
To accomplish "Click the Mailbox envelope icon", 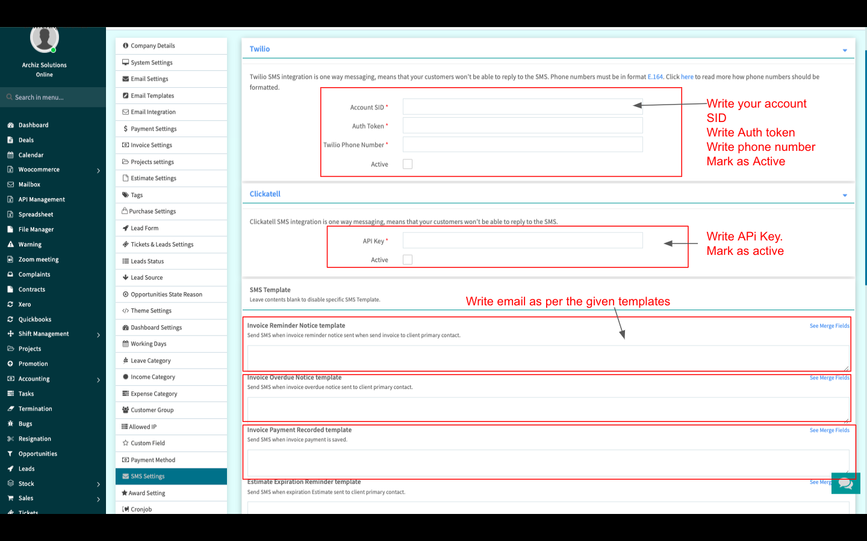I will (10, 185).
